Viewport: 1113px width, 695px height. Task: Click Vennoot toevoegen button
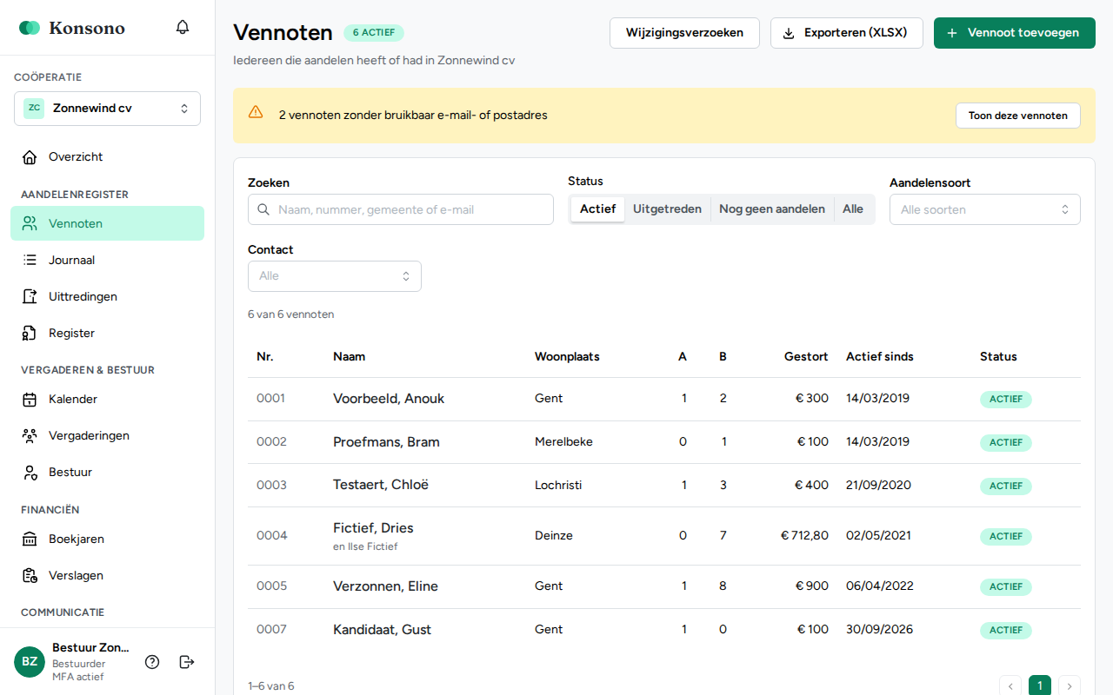[1015, 33]
